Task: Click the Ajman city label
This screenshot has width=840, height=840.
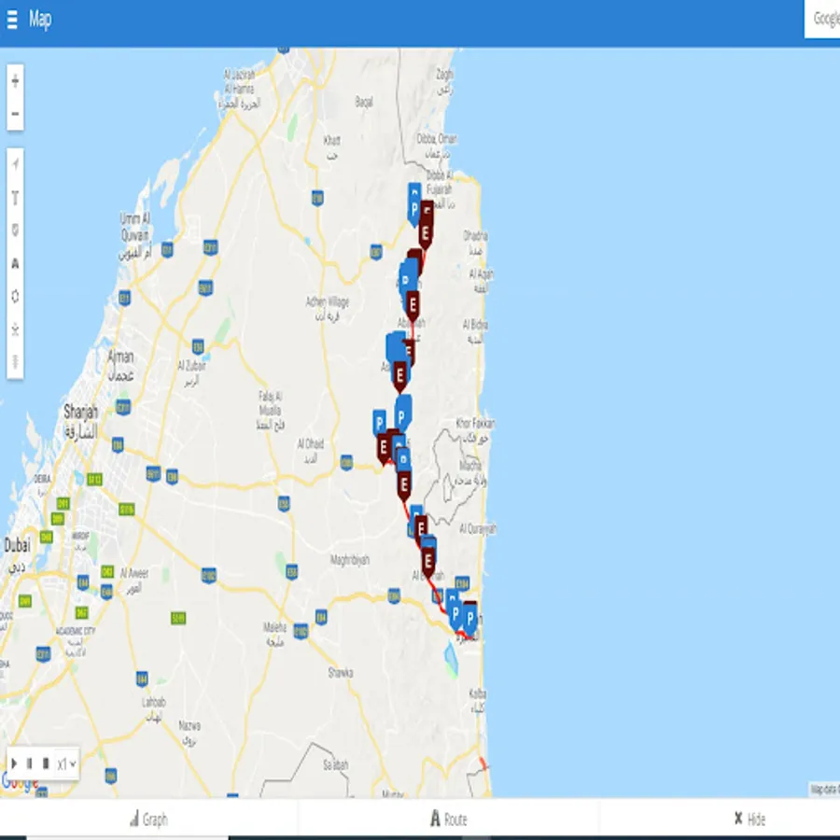Action: tap(121, 365)
